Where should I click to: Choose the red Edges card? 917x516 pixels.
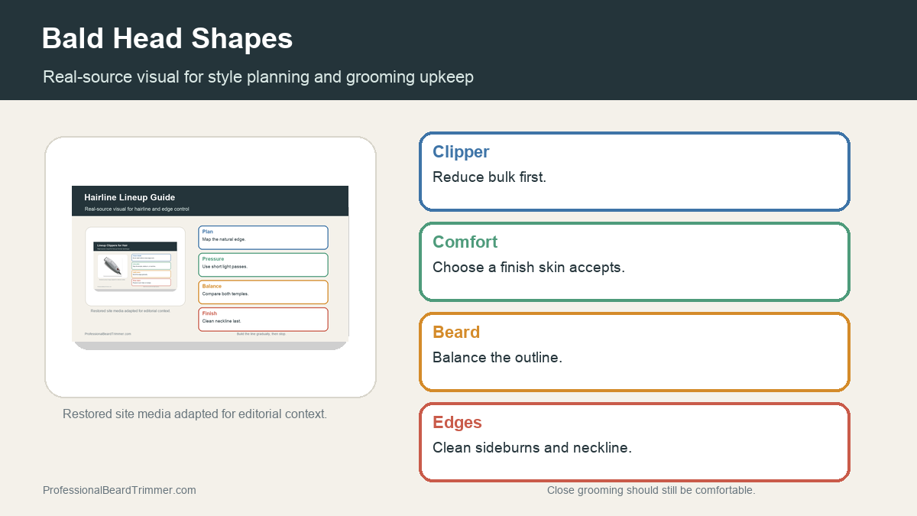tap(634, 442)
